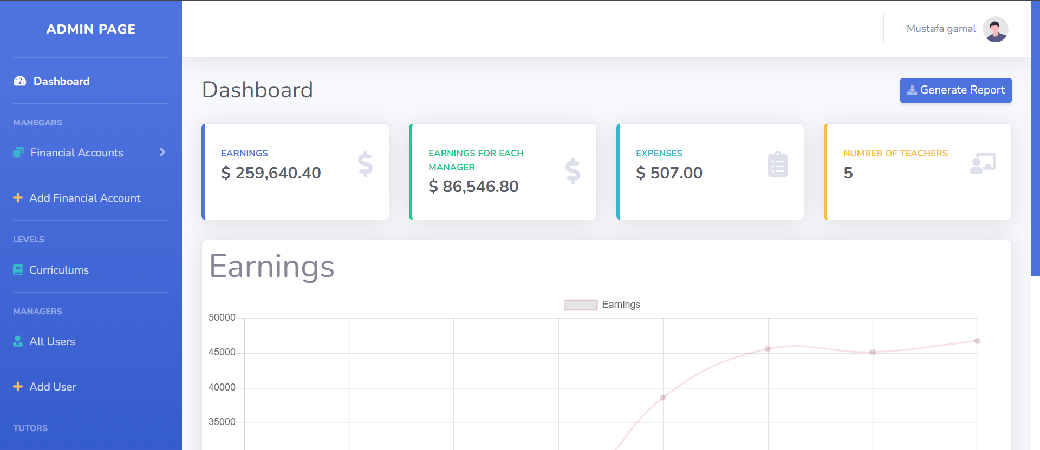The image size is (1040, 450).
Task: Open the Financial Accounts menu item
Action: coord(91,153)
